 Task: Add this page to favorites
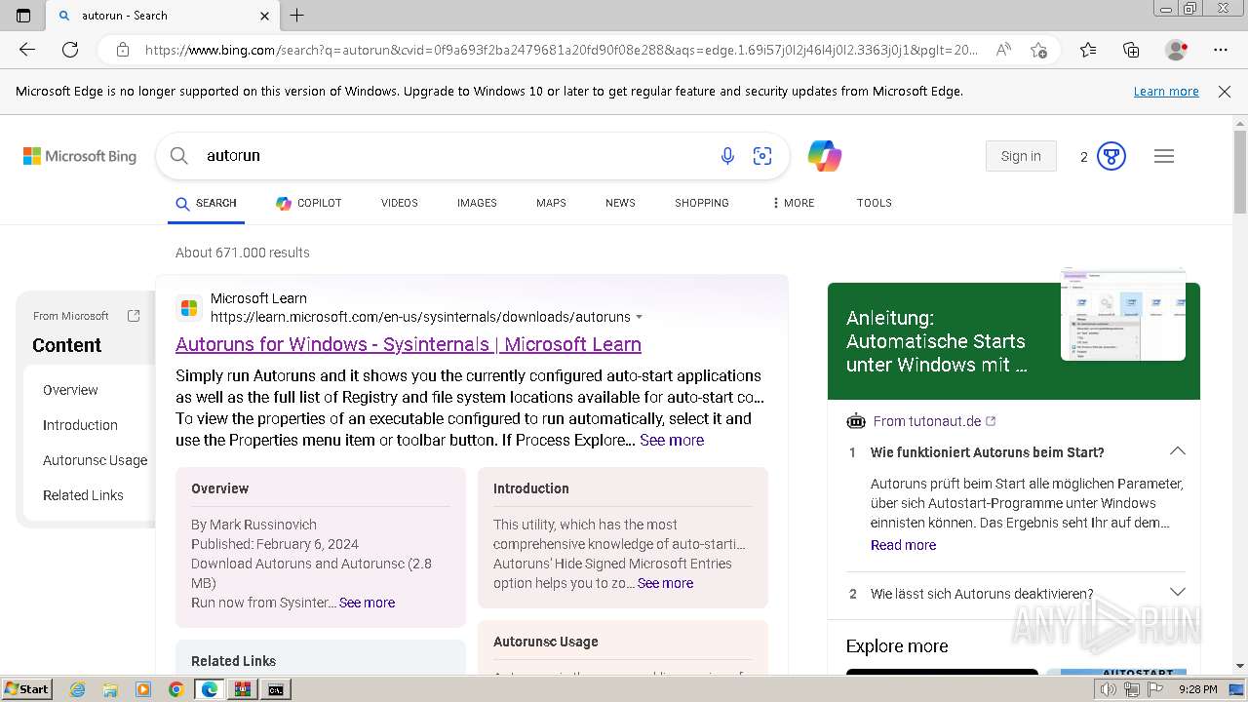pos(1038,50)
